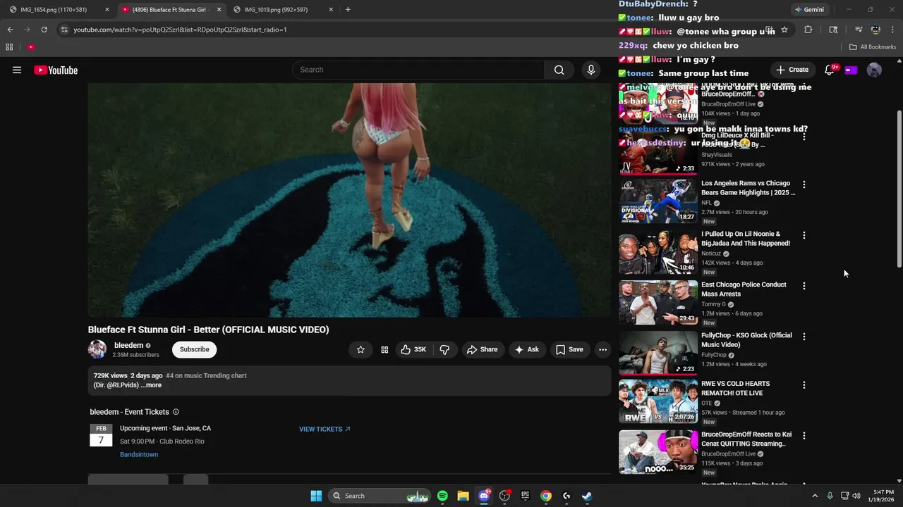
Task: Bookmark this tab with the star icon
Action: (x=784, y=30)
